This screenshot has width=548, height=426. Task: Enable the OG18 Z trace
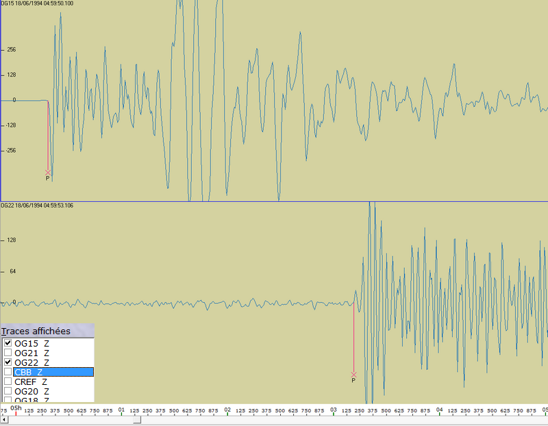(7, 400)
